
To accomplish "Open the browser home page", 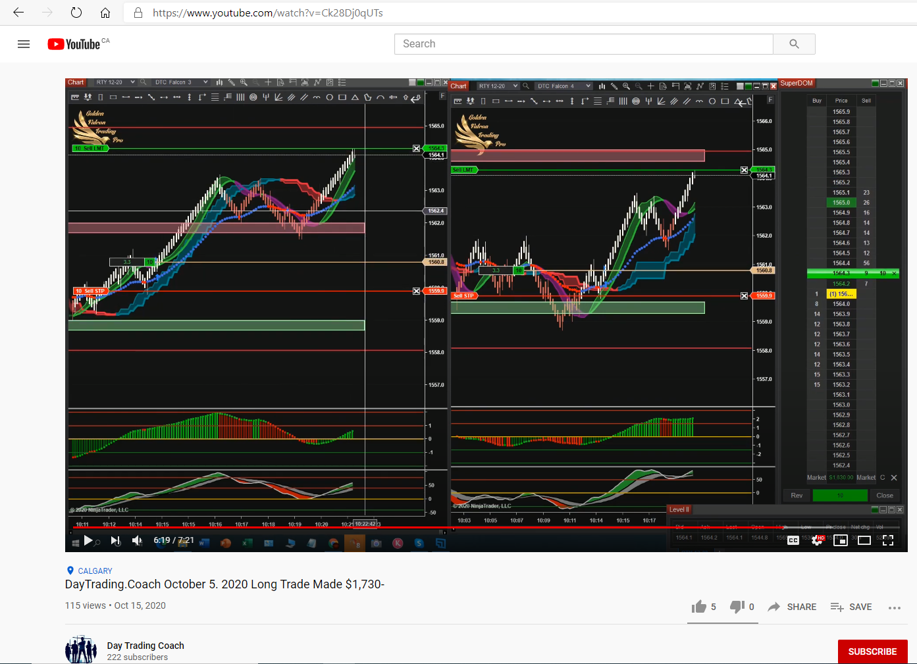I will tap(105, 13).
